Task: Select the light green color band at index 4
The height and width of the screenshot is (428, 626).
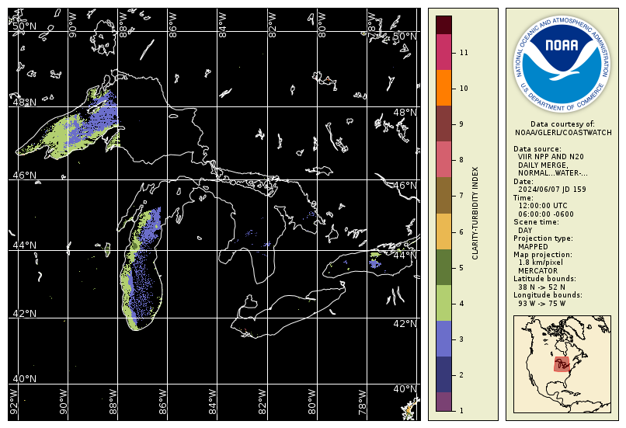Action: (443, 303)
